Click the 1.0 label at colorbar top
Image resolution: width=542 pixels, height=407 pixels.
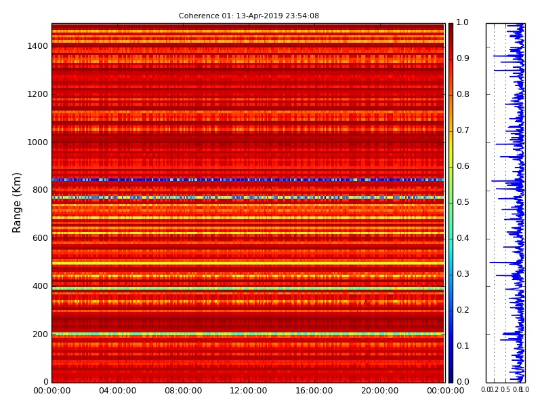(x=462, y=22)
